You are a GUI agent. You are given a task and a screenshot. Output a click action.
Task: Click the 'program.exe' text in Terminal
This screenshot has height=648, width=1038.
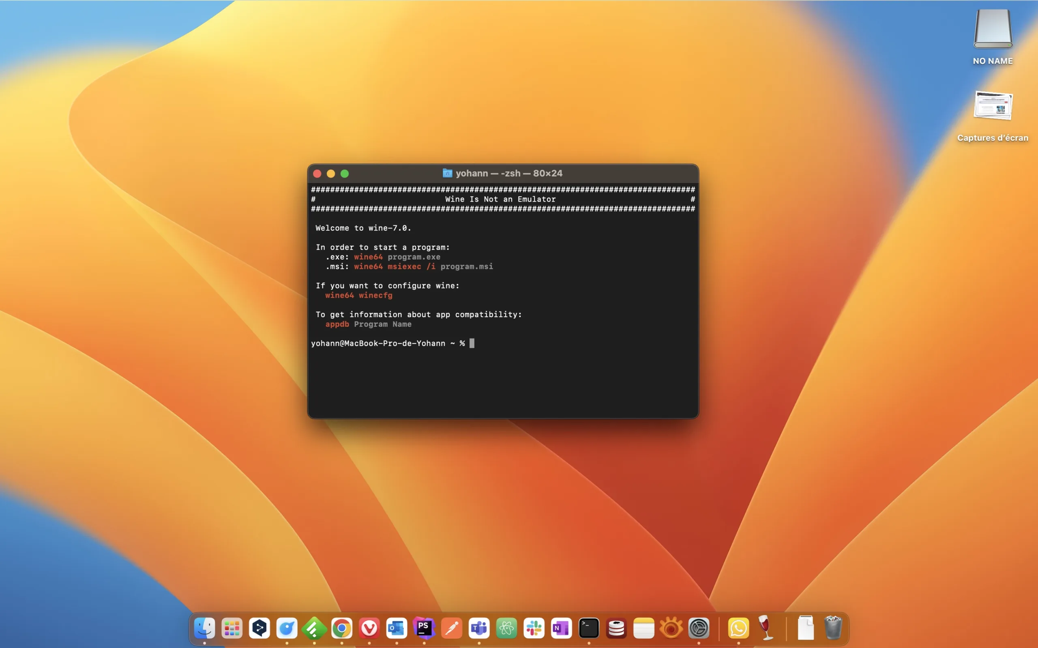[x=414, y=257]
